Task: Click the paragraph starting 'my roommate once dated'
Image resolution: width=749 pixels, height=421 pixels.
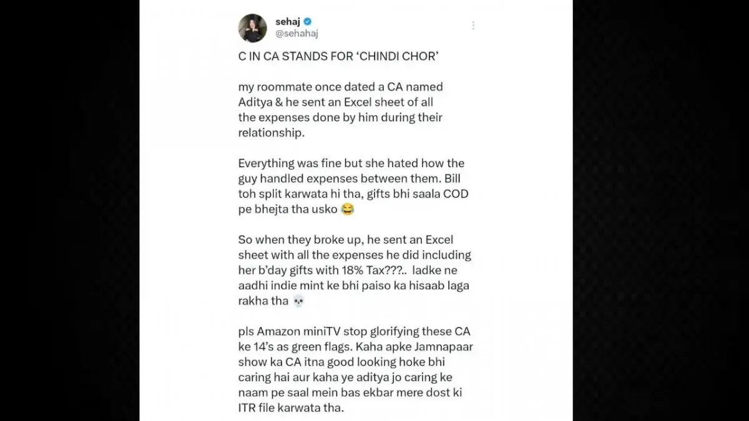Action: tap(340, 102)
